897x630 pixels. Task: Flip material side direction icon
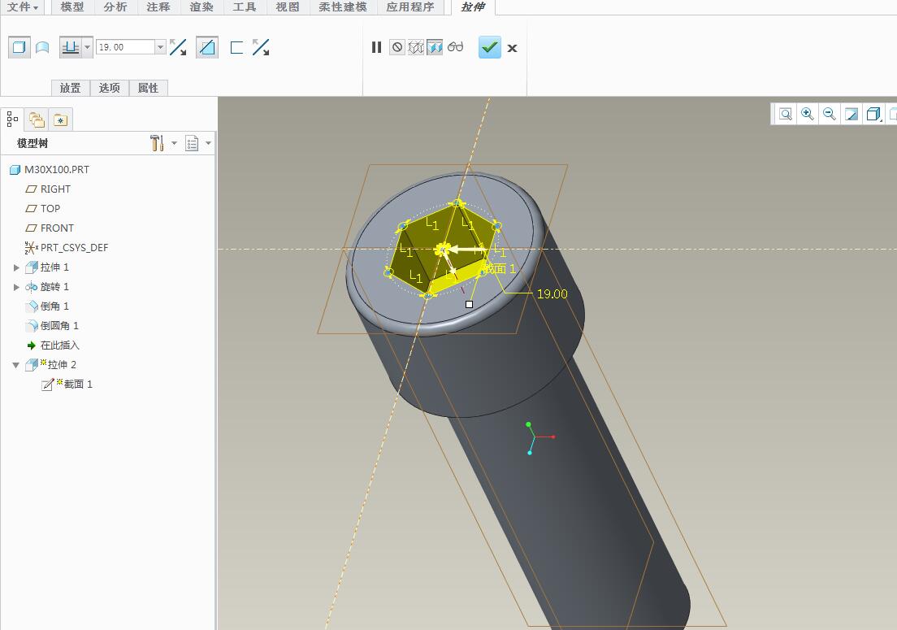point(261,47)
